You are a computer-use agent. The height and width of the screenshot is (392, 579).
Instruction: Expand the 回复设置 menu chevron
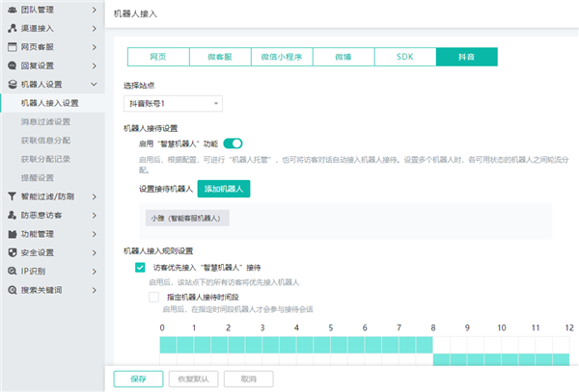click(x=95, y=65)
